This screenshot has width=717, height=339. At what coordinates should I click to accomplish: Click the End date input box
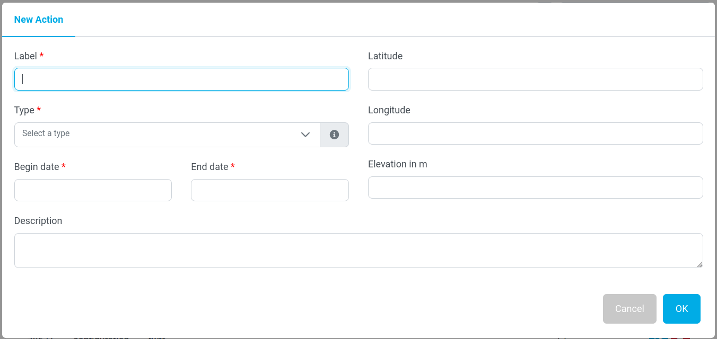click(269, 190)
